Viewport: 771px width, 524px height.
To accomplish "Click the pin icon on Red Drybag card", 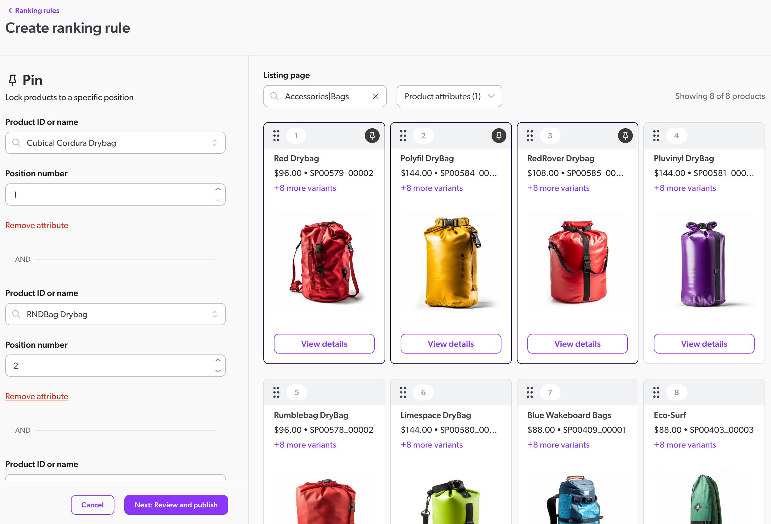I will (x=372, y=135).
